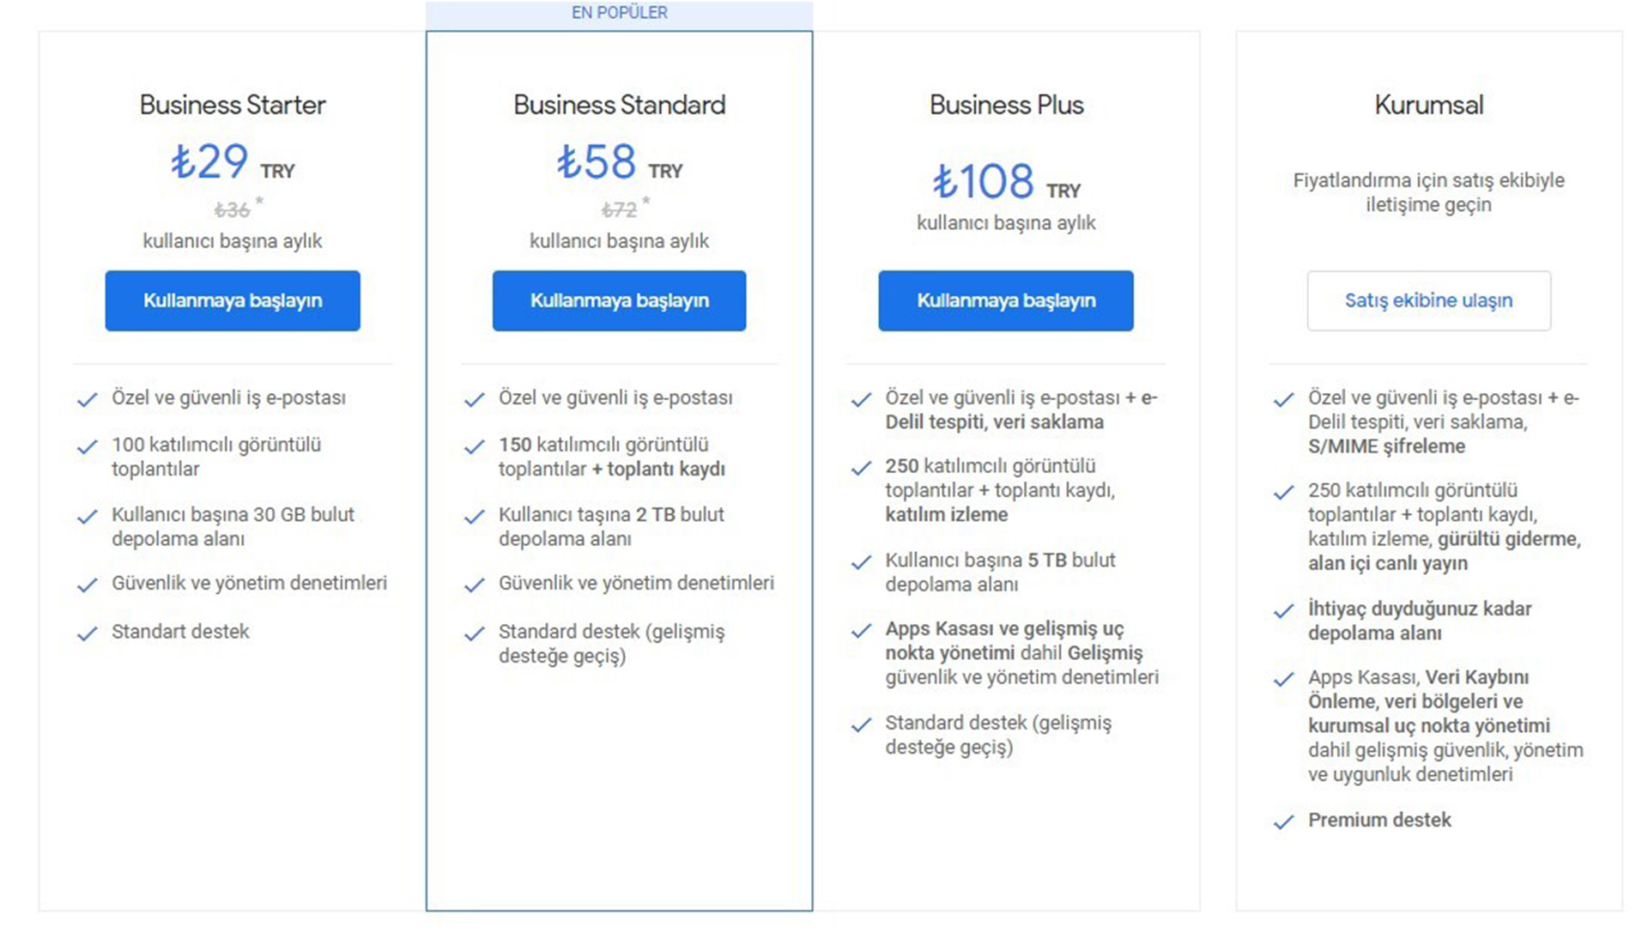Click Business Plus 'Kullanmaya başlayın' button
Screen dimensions: 1648x927
(x=1006, y=300)
